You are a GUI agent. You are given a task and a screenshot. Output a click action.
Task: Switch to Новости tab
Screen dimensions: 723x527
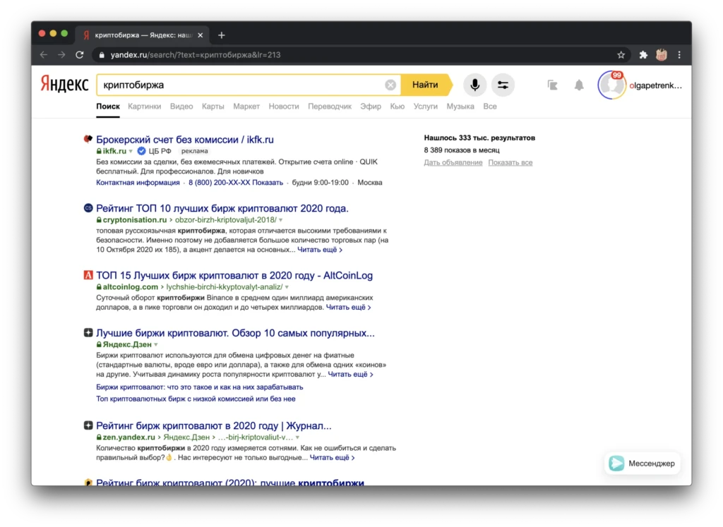tap(284, 107)
